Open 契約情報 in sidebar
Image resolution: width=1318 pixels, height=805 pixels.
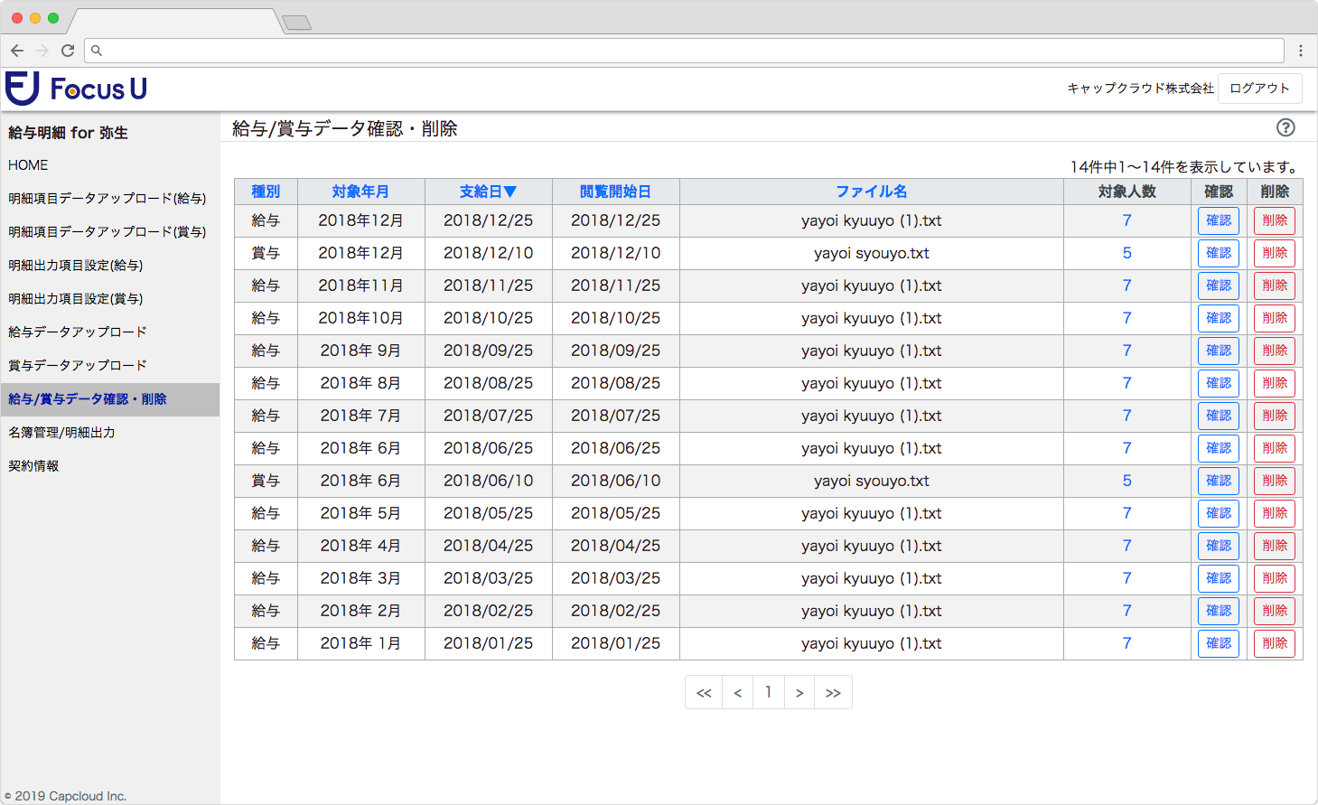(33, 466)
